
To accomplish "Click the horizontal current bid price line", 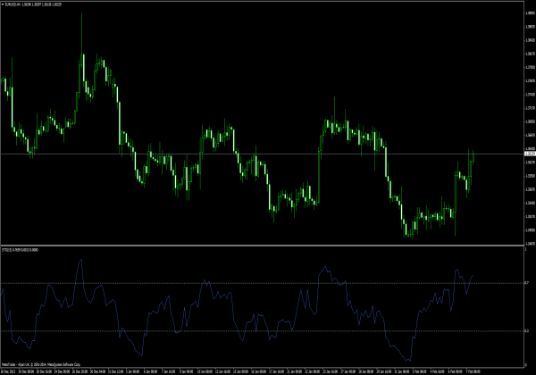I will tap(262, 154).
